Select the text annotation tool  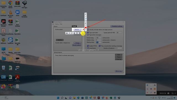(x=86, y=25)
